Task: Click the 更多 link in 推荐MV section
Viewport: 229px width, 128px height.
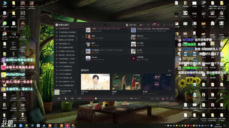Action: [170, 71]
